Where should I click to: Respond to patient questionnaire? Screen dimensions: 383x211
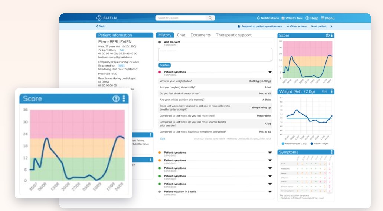[x=260, y=26]
